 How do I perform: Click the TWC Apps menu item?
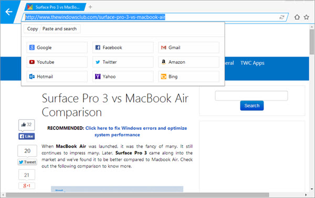(x=253, y=63)
